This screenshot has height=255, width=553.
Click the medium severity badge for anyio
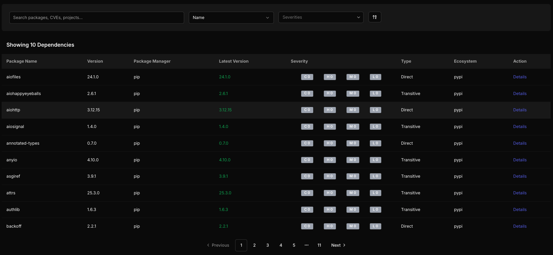(x=353, y=160)
